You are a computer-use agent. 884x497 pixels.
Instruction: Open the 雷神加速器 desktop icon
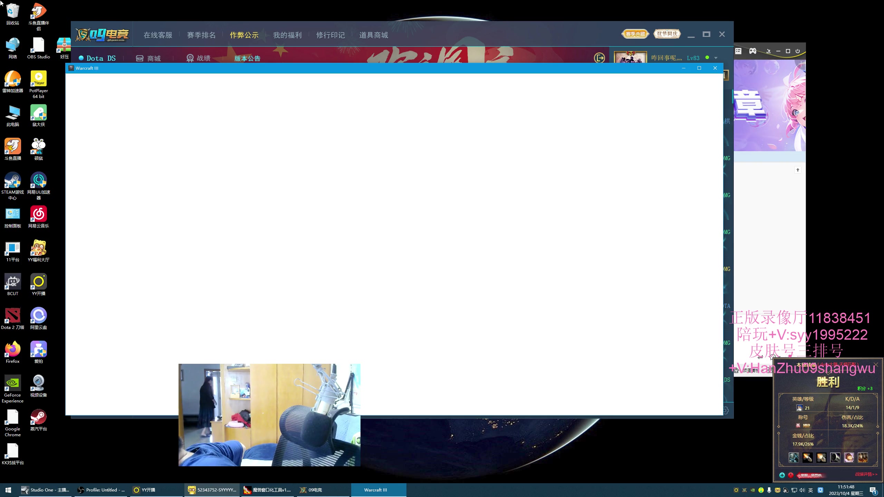tap(12, 82)
